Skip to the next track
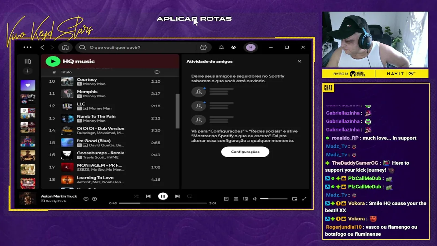Screen dimensions: 437x246 (x=177, y=196)
